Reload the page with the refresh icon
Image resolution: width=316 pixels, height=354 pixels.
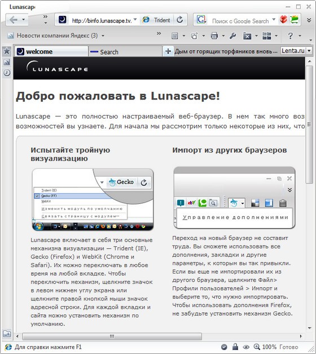pyautogui.click(x=180, y=20)
